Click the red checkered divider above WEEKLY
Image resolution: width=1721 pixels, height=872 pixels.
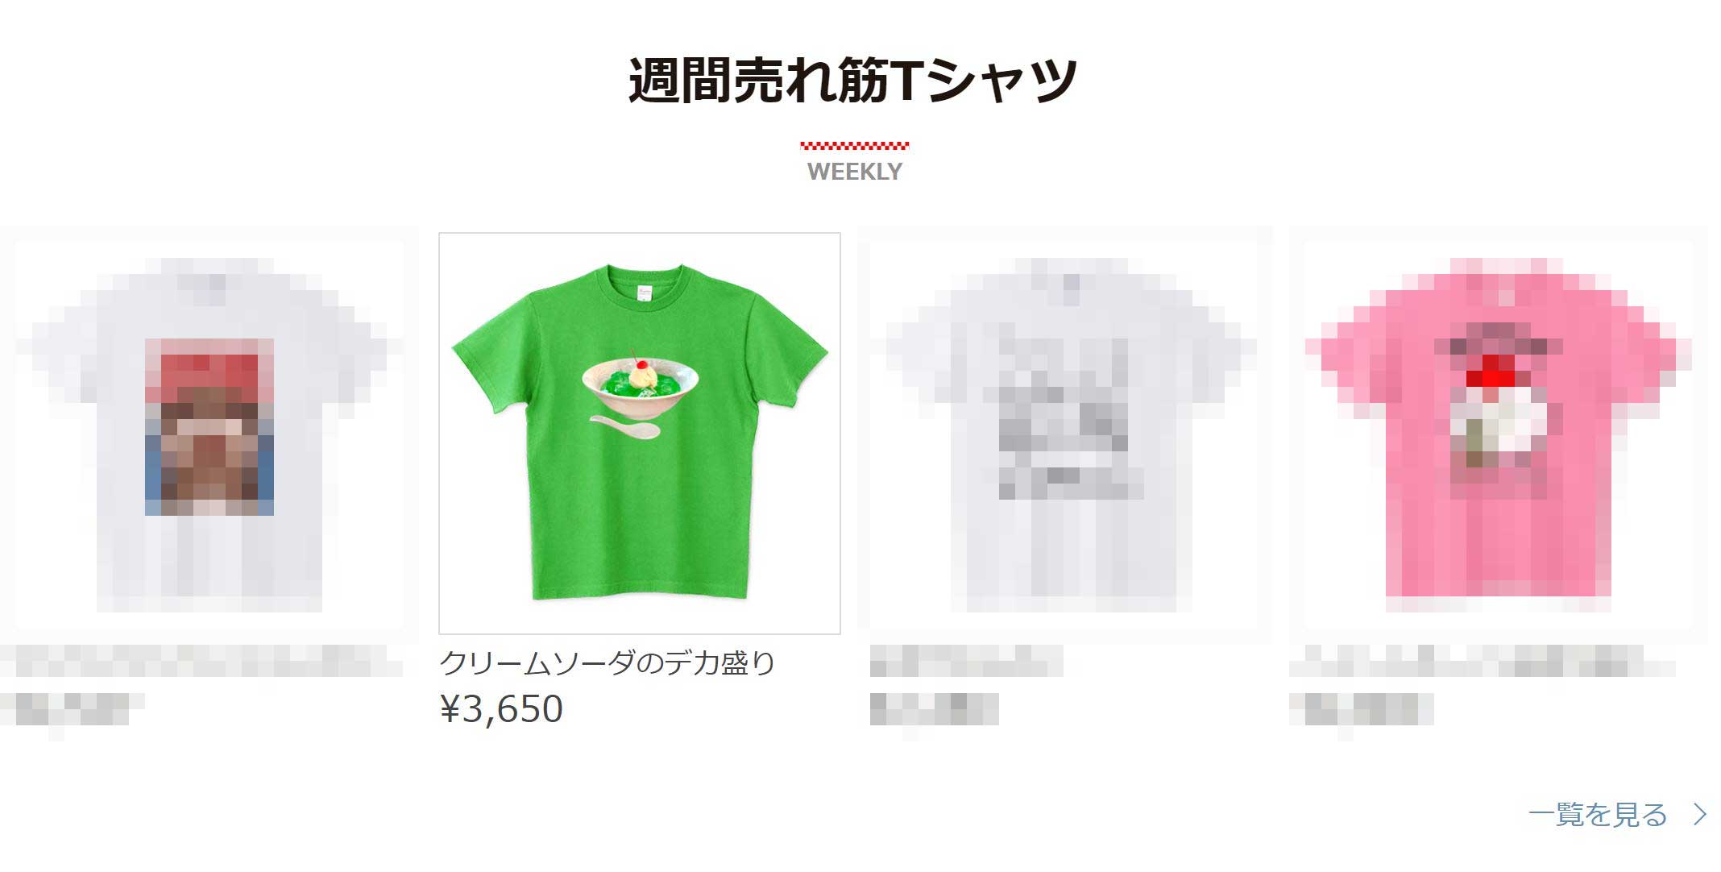(855, 146)
